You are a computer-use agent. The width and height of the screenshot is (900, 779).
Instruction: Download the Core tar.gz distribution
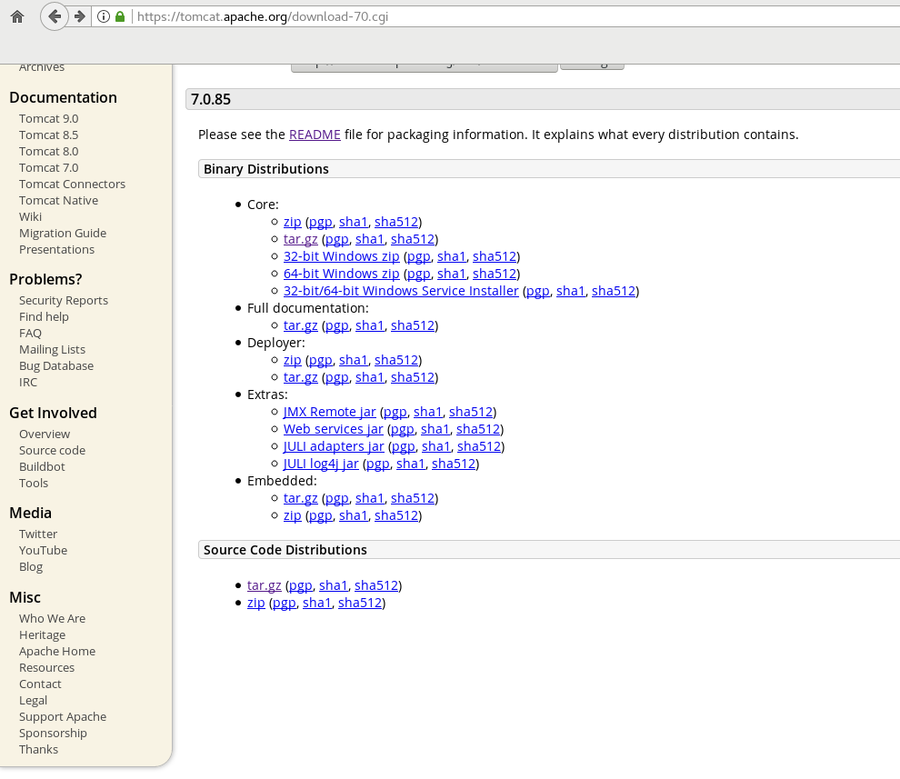[300, 239]
